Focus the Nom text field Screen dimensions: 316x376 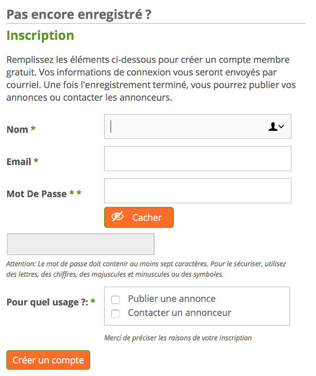point(198,126)
